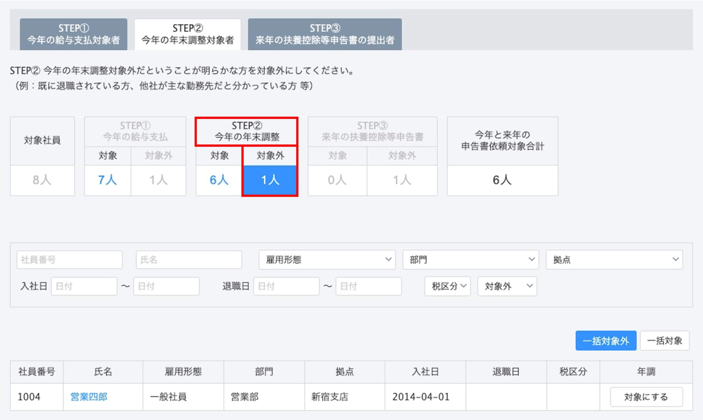Focus the 社員番号 search field
This screenshot has height=420, width=703.
pyautogui.click(x=69, y=259)
